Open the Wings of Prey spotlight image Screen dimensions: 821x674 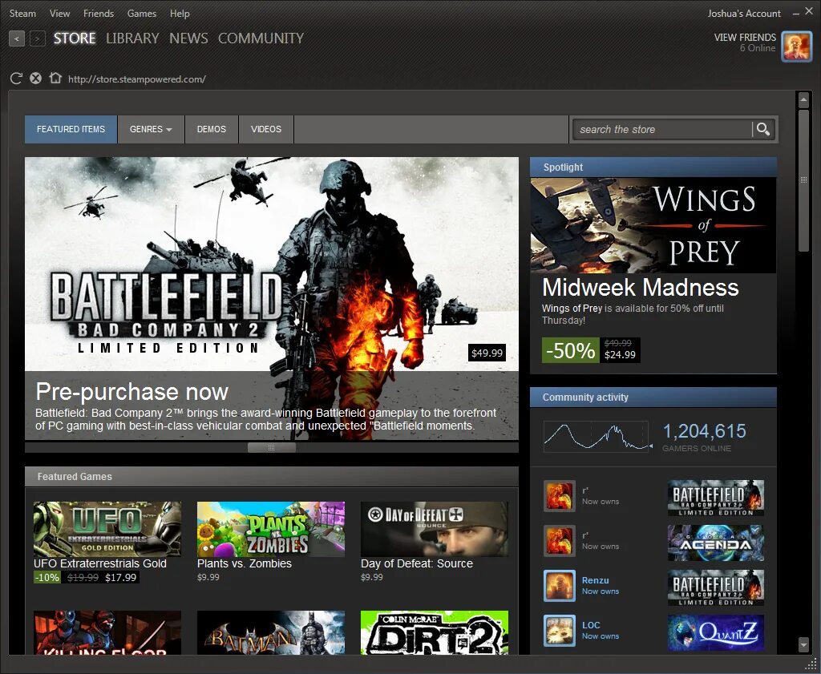point(653,225)
